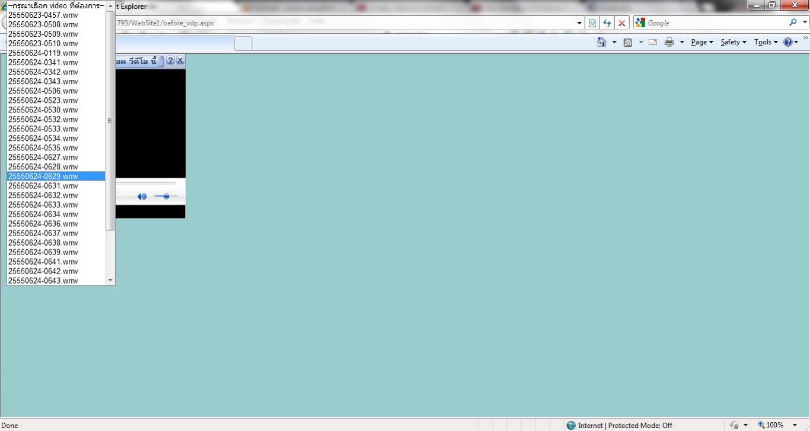
Task: Select video file 25550624-0627.wmv
Action: [x=56, y=157]
